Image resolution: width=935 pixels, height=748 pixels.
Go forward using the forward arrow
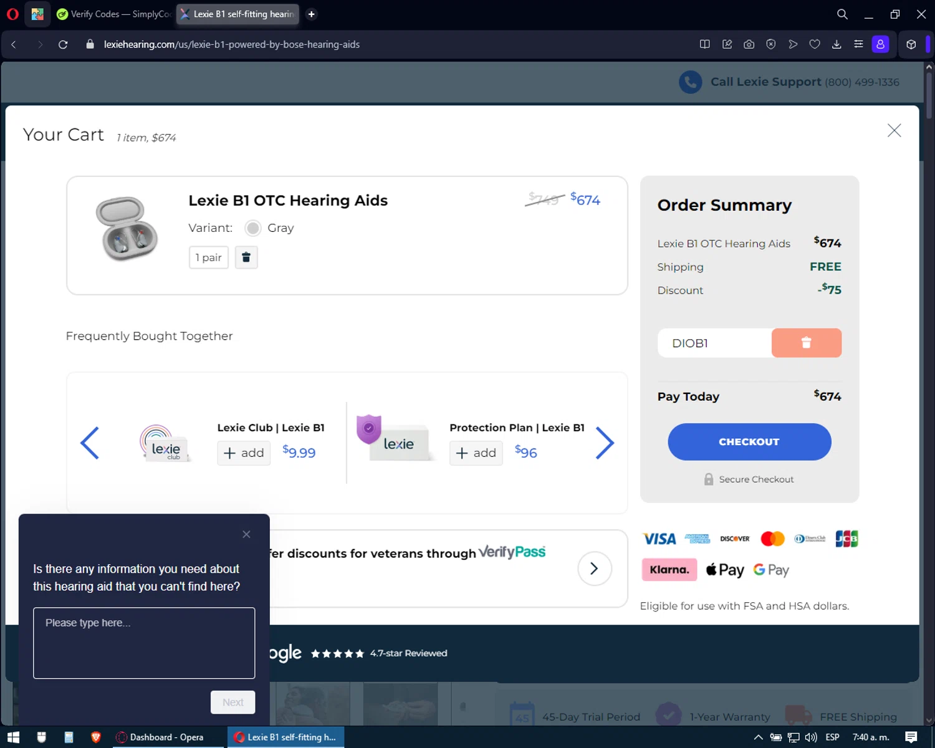(40, 44)
